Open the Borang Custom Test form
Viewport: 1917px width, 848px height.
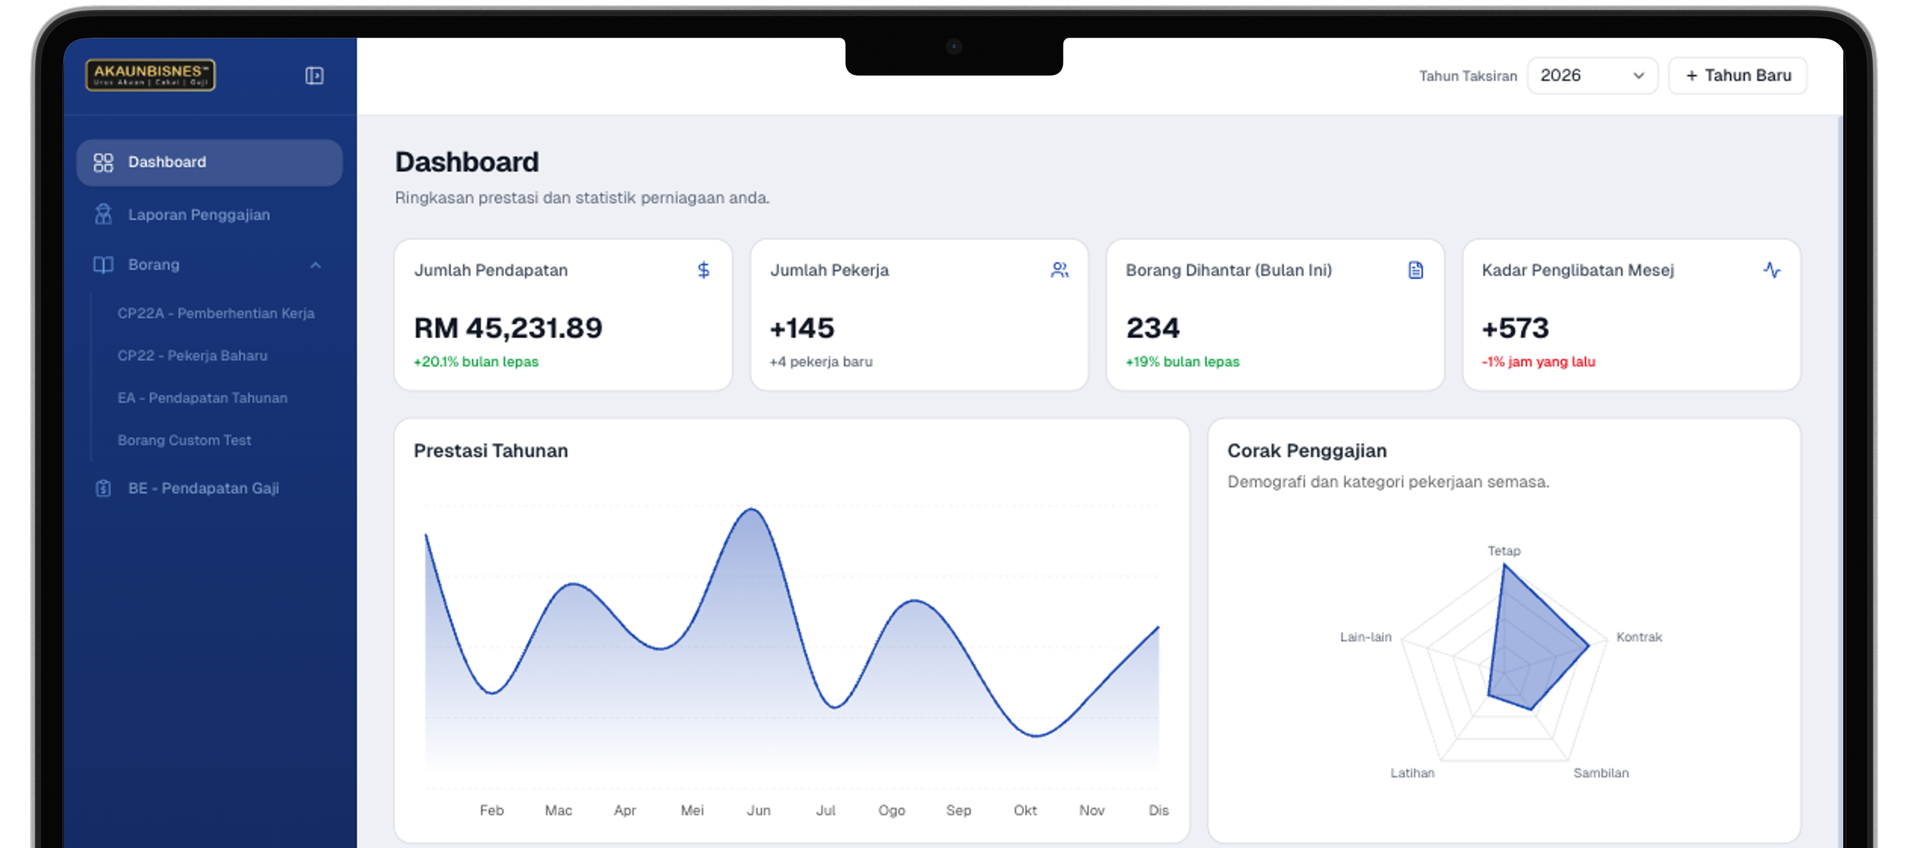click(185, 440)
